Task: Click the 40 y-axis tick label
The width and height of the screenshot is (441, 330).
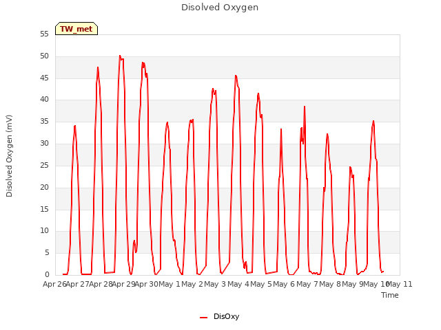Action: [44, 99]
